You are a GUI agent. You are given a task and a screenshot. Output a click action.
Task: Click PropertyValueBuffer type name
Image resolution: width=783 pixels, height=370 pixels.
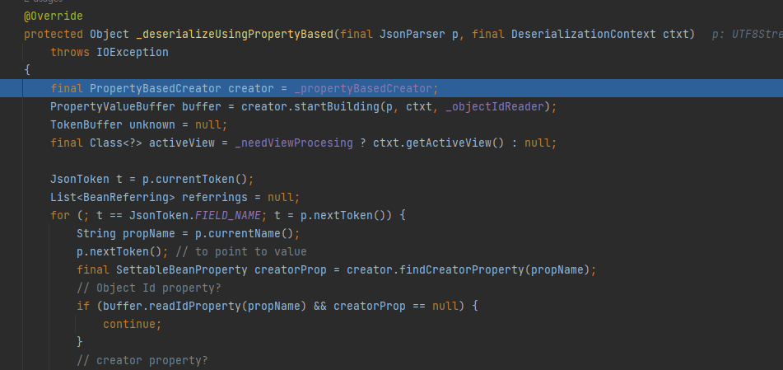(x=112, y=106)
